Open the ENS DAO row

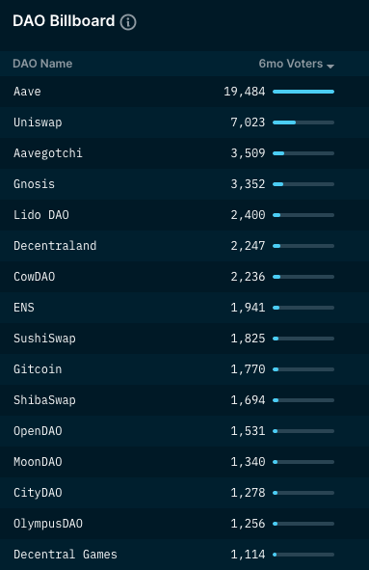click(185, 308)
